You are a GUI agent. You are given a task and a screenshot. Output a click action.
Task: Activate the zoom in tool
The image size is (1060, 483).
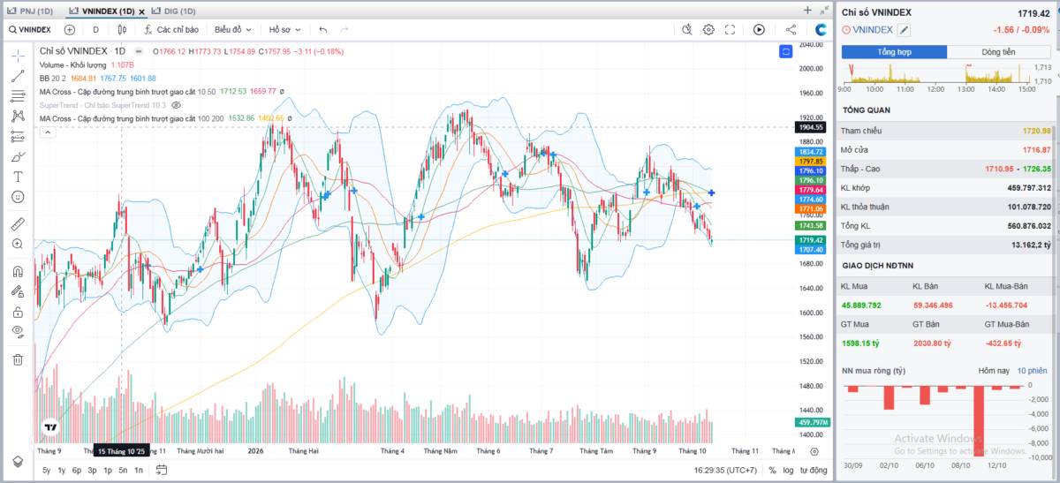pos(18,244)
